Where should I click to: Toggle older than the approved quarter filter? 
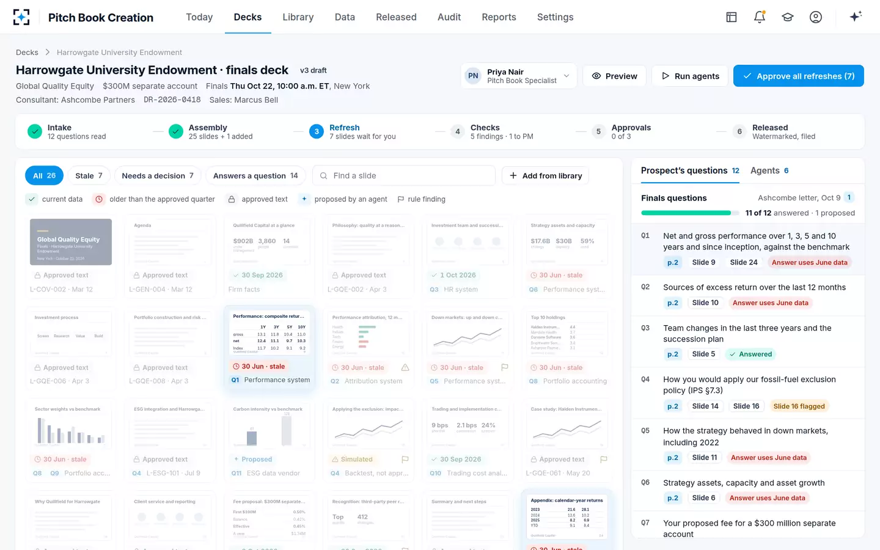tap(154, 199)
